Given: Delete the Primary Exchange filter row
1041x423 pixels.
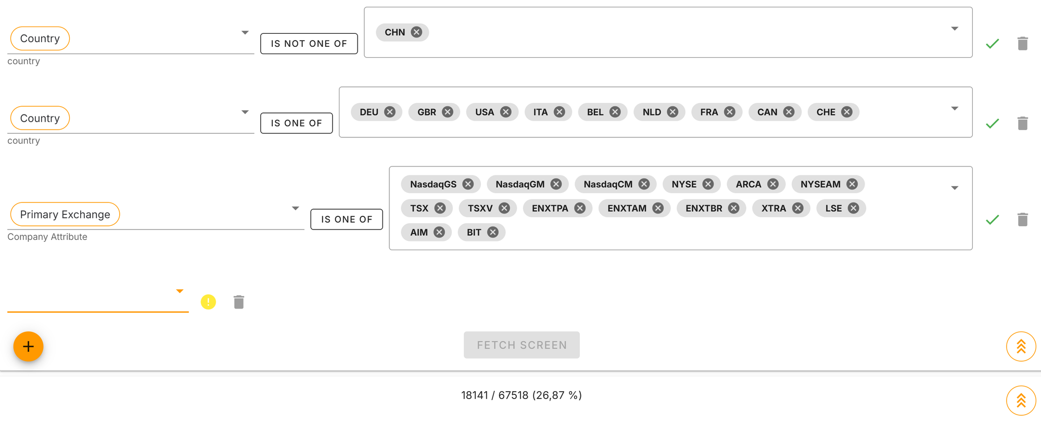Looking at the screenshot, I should click(1022, 220).
